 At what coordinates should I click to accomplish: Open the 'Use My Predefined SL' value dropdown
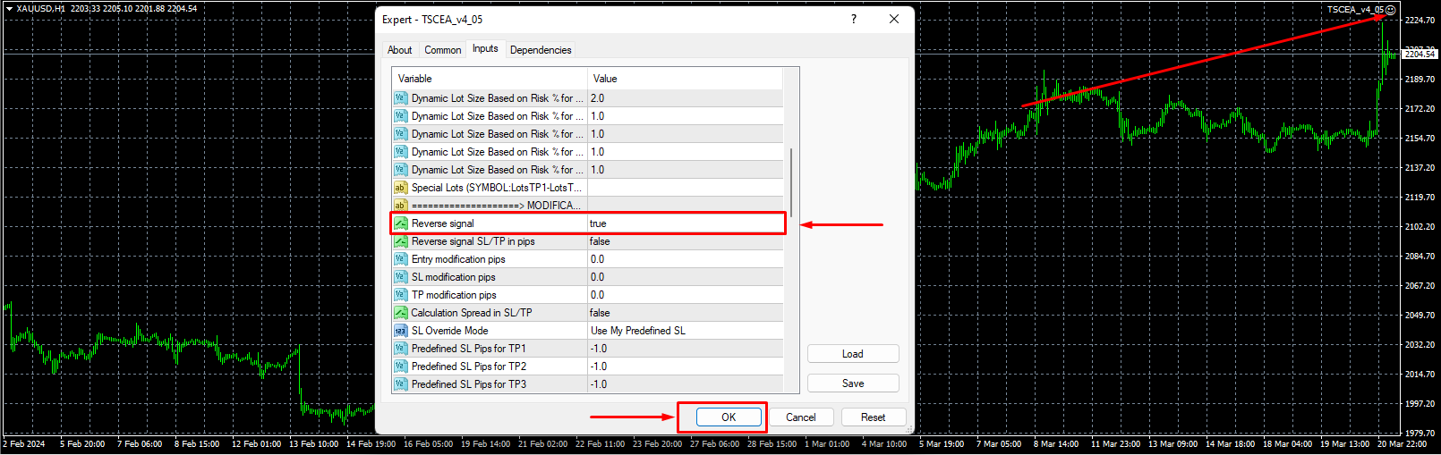(685, 331)
